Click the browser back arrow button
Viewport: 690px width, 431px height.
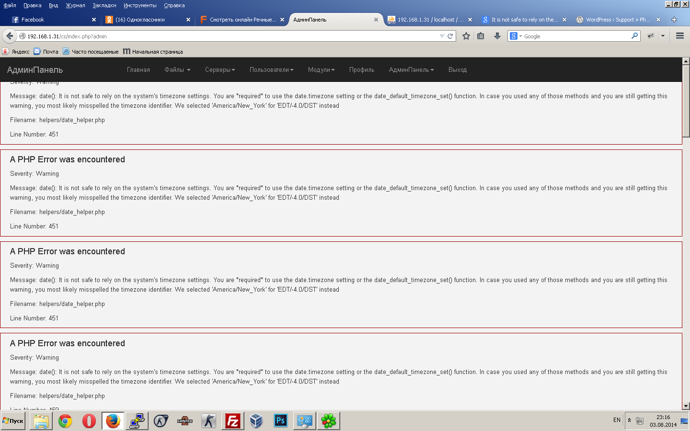(10, 36)
